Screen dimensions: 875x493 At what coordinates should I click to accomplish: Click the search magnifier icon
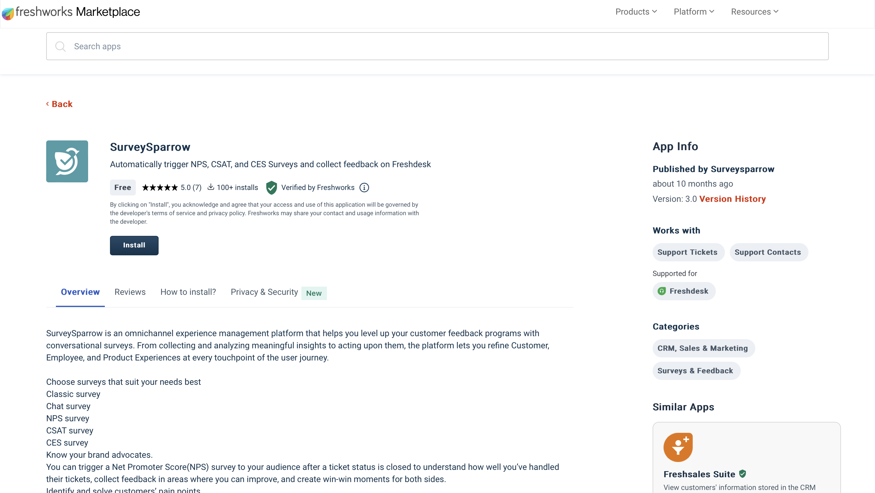(x=60, y=46)
